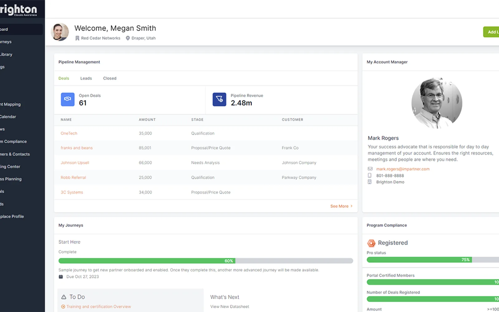
Task: Open the OneTech deal
Action: [x=69, y=133]
